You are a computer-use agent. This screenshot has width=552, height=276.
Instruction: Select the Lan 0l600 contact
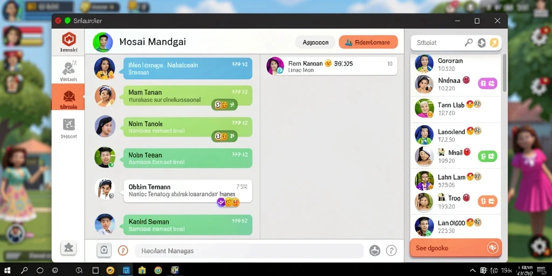(456, 226)
